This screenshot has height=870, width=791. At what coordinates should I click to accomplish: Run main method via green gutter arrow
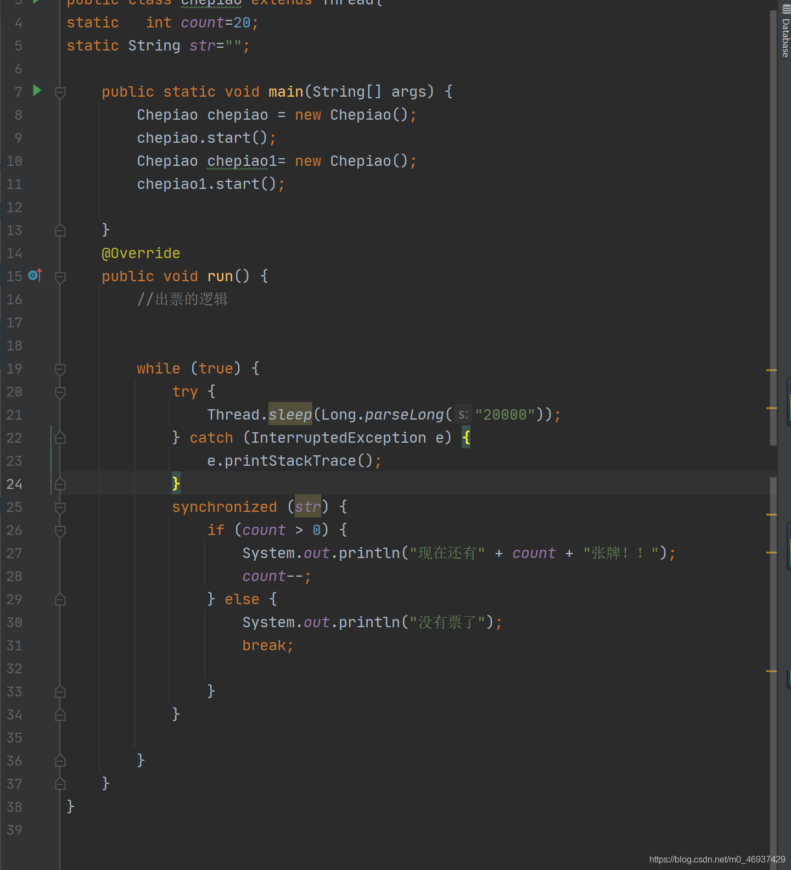coord(37,91)
